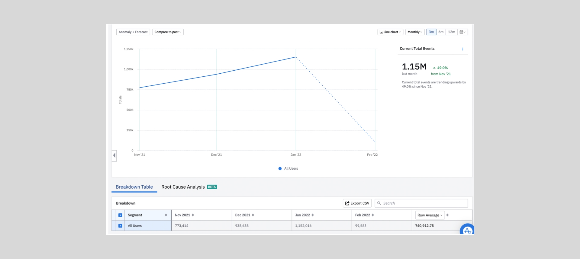This screenshot has width=580, height=259.
Task: Toggle the select-all checkbox in Segment header
Action: (120, 215)
